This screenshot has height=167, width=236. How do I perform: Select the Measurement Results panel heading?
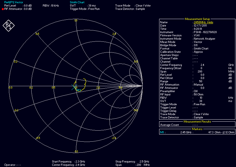[x=197, y=122]
